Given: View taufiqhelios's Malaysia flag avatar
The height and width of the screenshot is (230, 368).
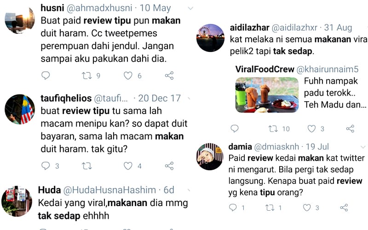Looking at the screenshot, I should tap(20, 109).
